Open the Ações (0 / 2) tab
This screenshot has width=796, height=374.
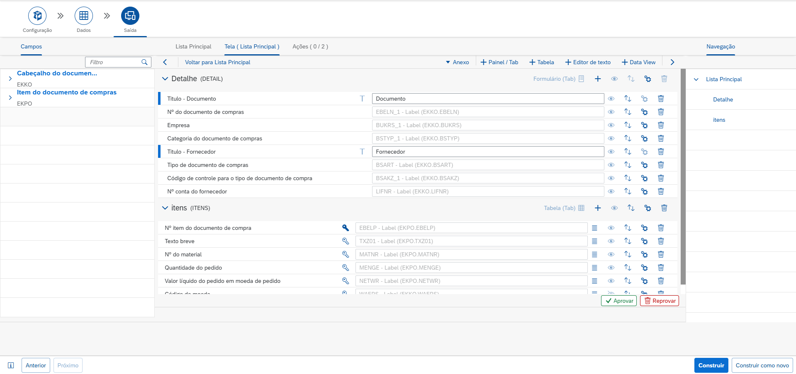310,46
